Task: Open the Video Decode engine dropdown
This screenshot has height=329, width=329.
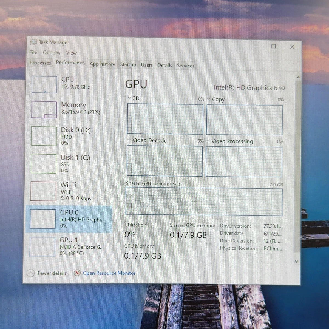Action: [x=129, y=140]
